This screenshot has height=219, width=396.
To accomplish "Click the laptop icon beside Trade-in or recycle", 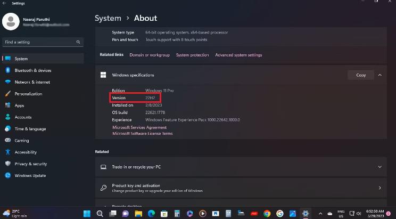I will coord(103,167).
